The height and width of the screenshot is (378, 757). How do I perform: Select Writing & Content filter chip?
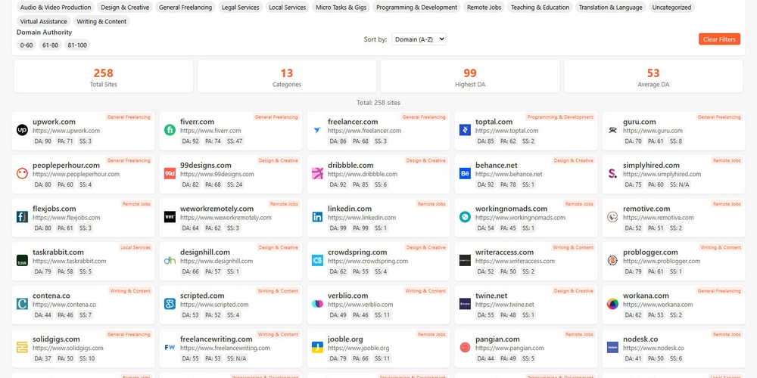[101, 21]
